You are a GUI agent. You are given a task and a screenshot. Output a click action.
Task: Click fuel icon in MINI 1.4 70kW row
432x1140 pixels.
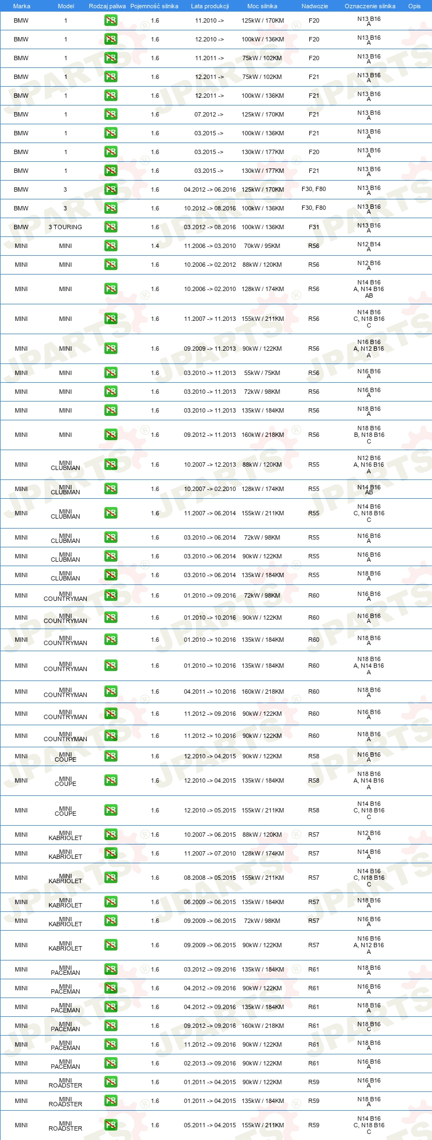point(110,246)
